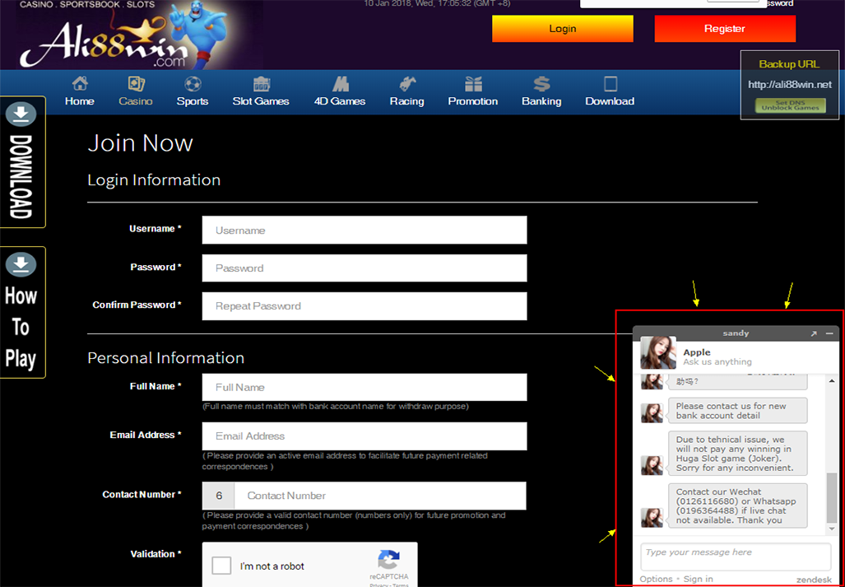Click the Download tablet icon
845x587 pixels.
[610, 84]
